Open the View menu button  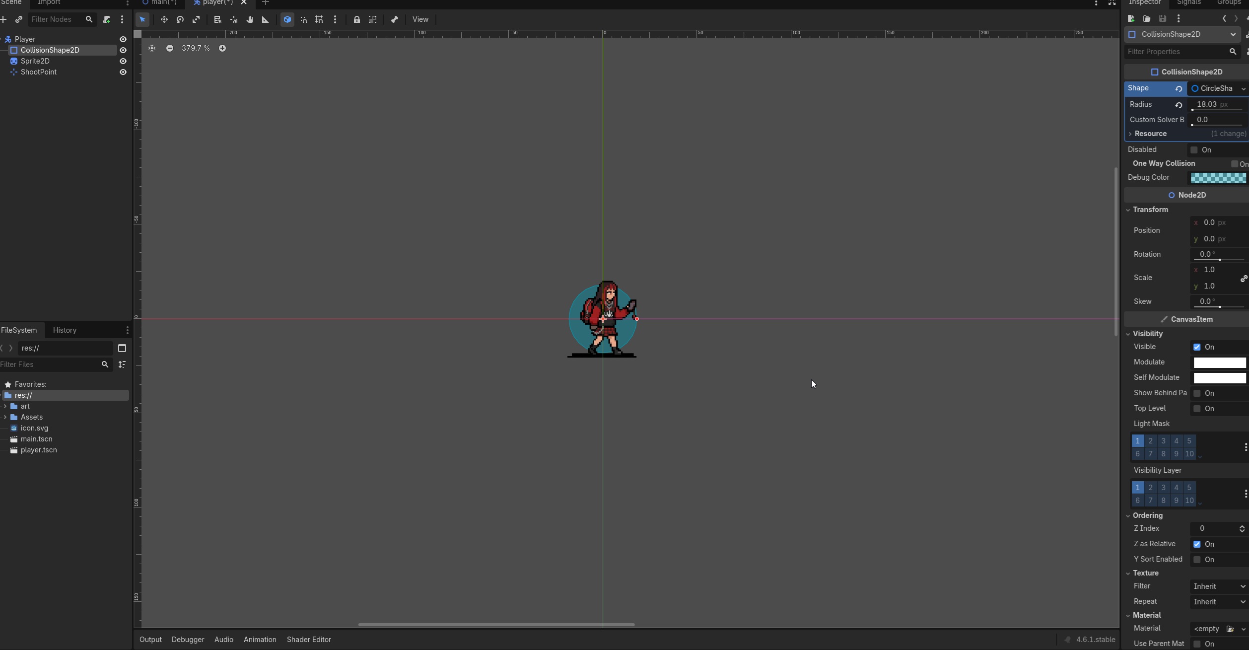click(420, 19)
